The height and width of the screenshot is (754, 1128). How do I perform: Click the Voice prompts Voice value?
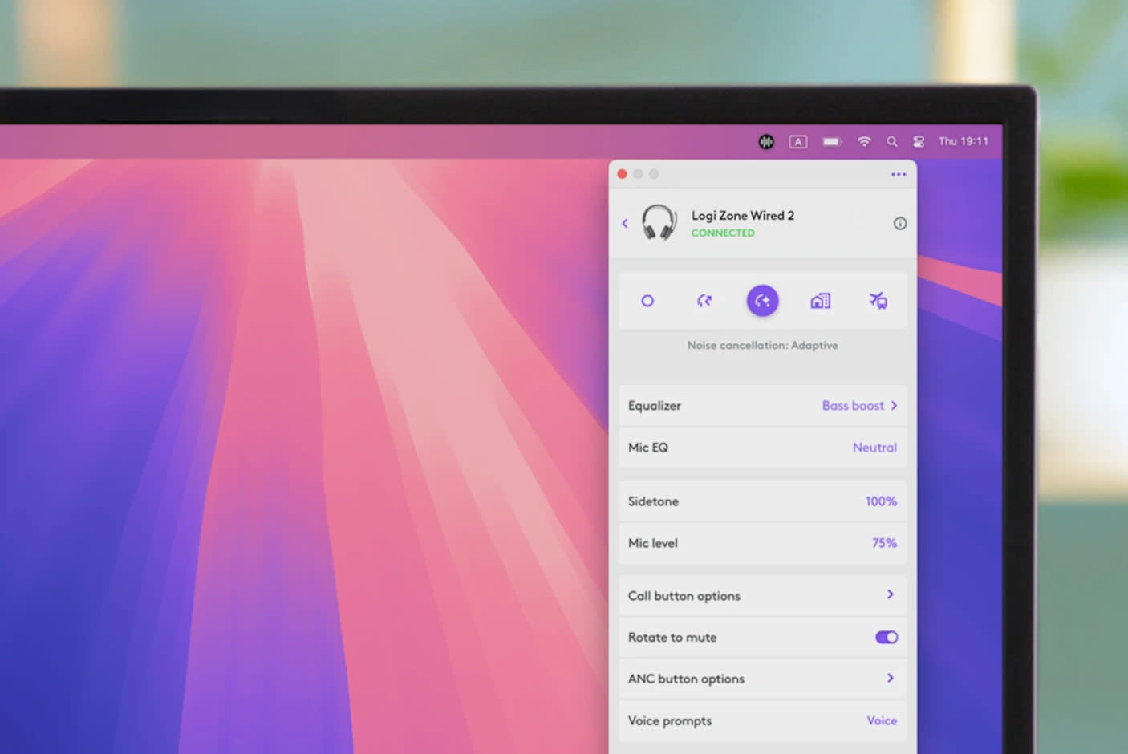pyautogui.click(x=881, y=720)
